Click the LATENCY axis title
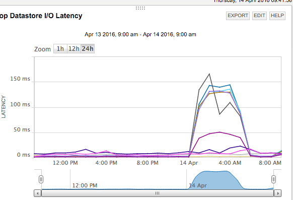293x200 pixels. click(4, 107)
